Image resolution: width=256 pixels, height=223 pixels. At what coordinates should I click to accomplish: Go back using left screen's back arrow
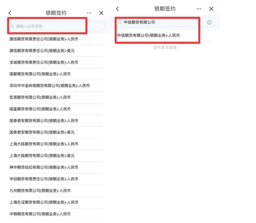click(x=10, y=13)
